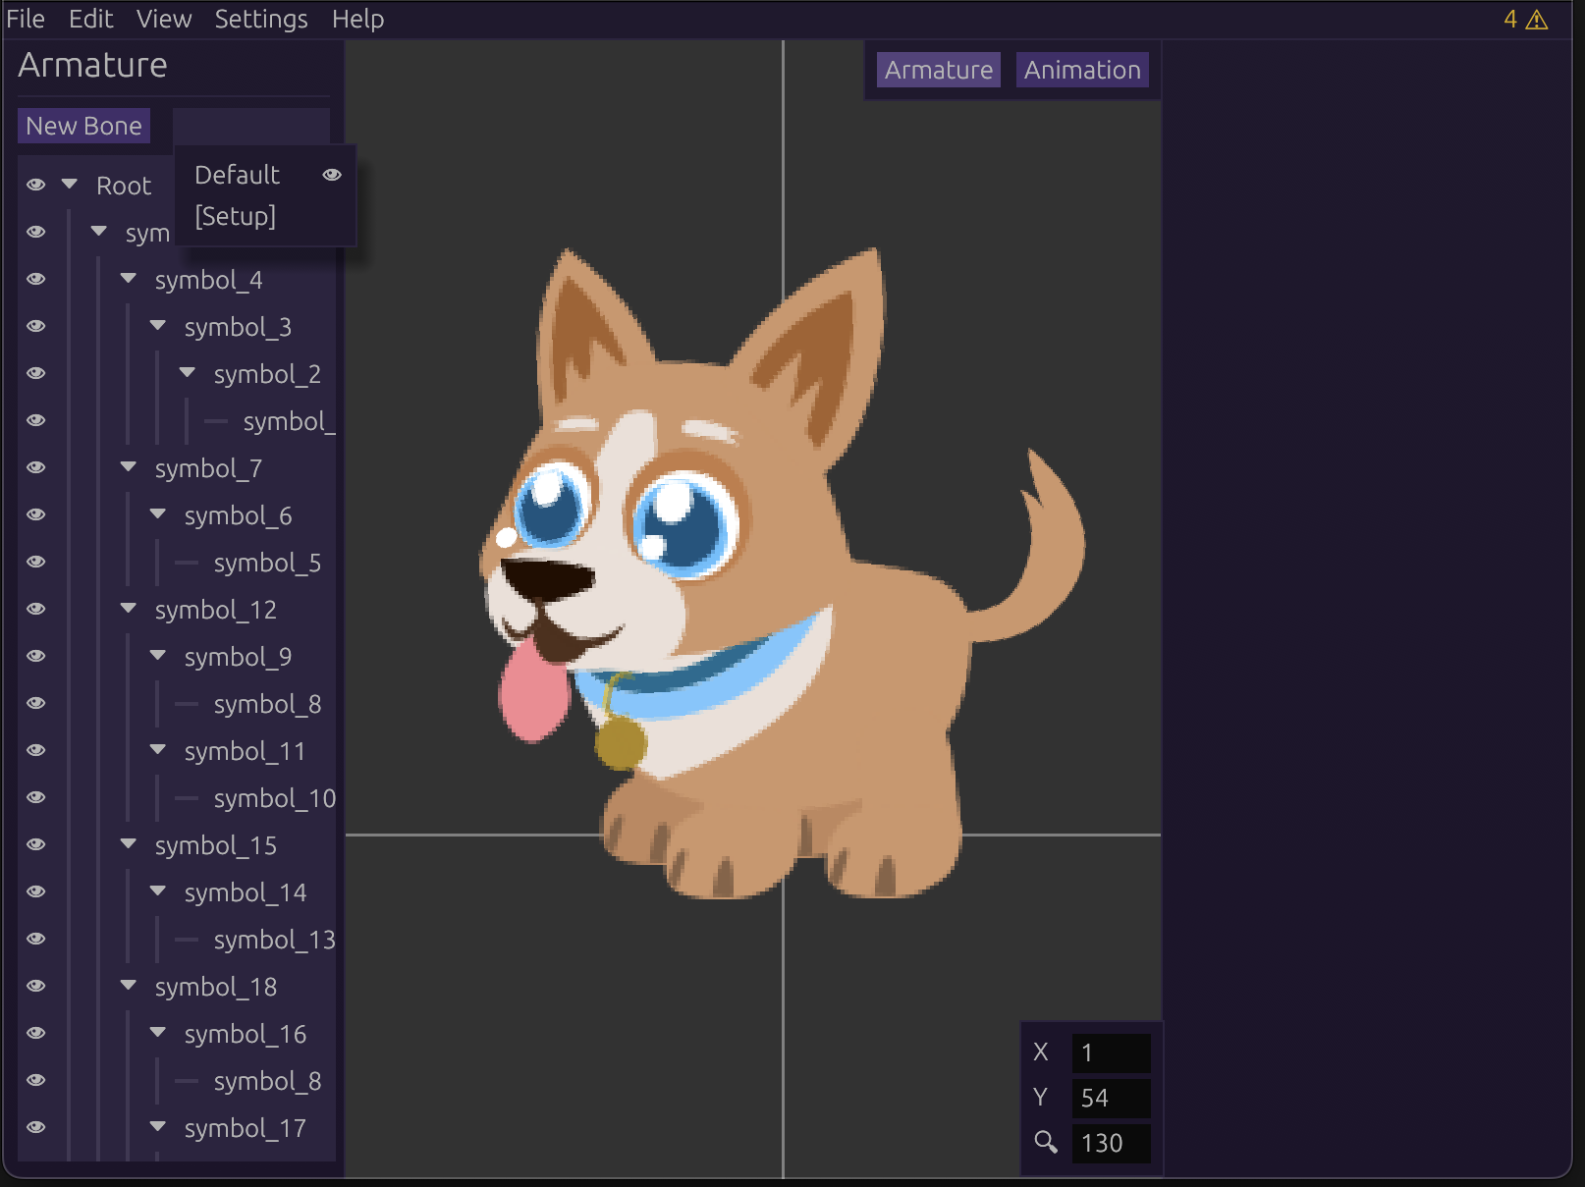Select symbol_10 in the bone tree

click(x=274, y=798)
